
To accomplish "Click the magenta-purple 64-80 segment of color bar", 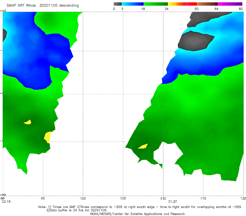I will (x=230, y=4).
